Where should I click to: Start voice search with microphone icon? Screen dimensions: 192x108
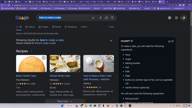point(100,18)
